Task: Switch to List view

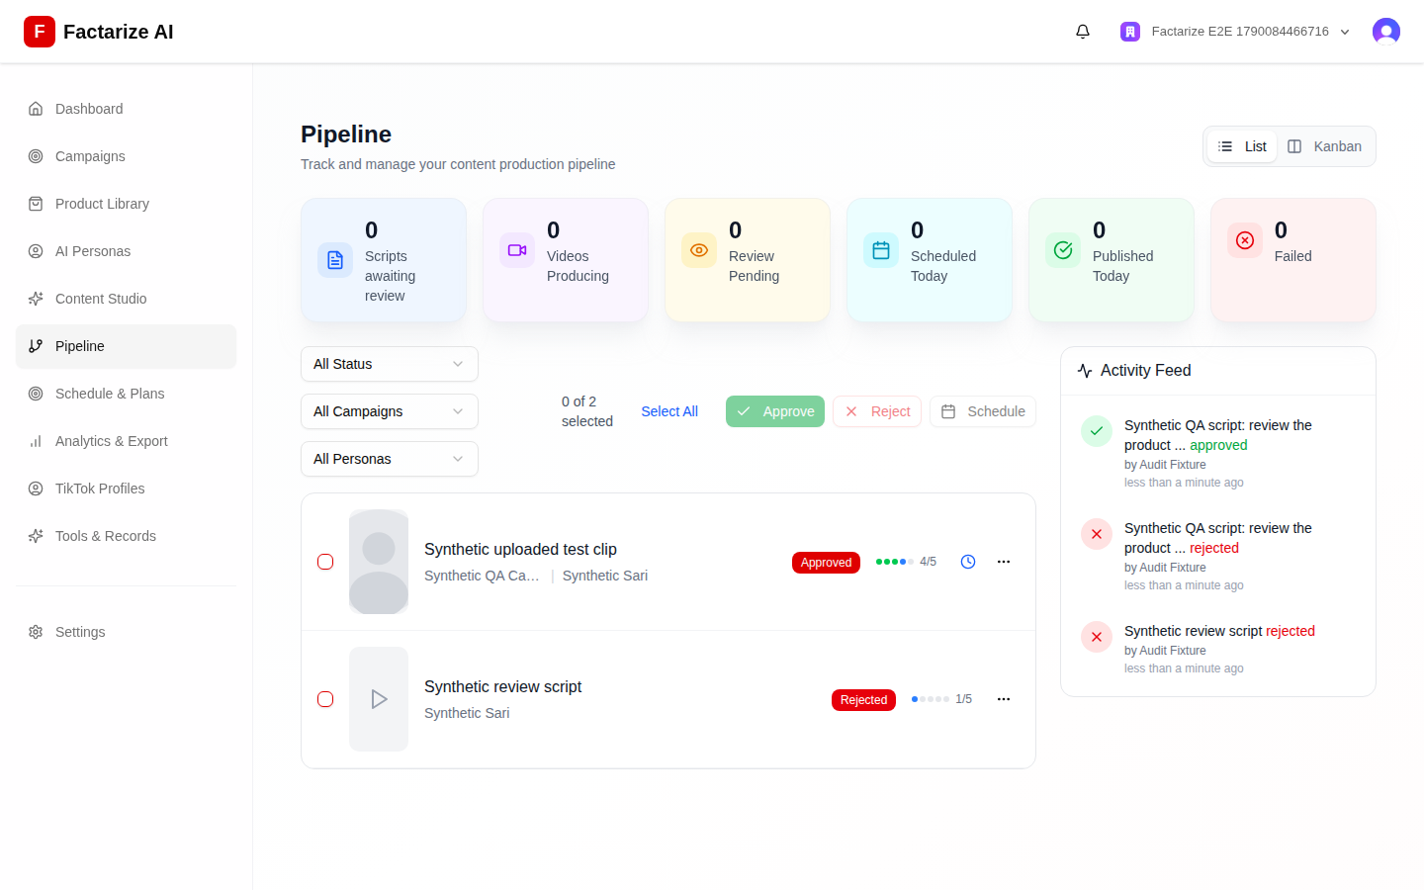Action: click(x=1243, y=146)
